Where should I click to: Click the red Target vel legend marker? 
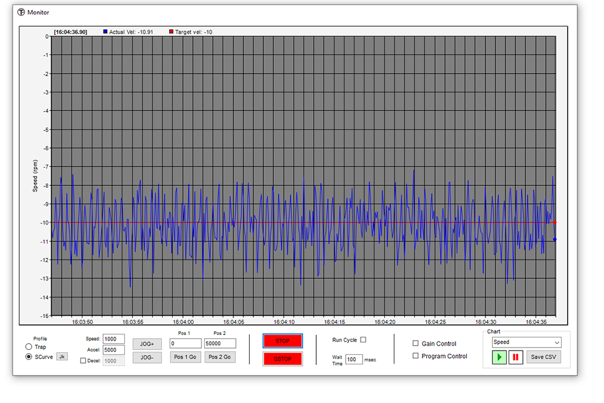pyautogui.click(x=172, y=32)
